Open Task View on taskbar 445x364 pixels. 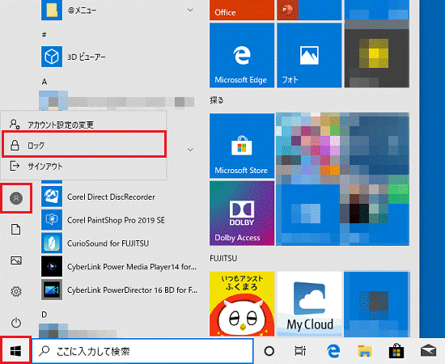coord(300,351)
